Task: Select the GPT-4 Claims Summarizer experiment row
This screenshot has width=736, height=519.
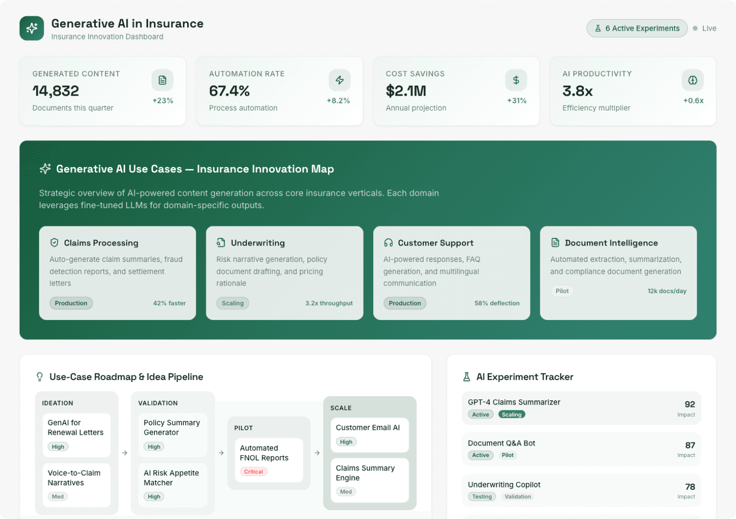Action: point(581,408)
